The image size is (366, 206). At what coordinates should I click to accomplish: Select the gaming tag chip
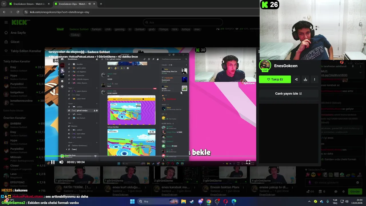click(x=120, y=29)
